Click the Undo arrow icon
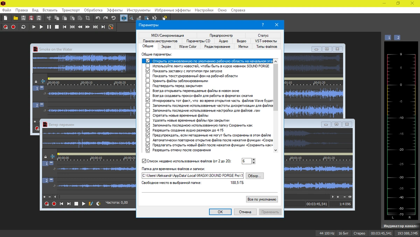 point(98,18)
